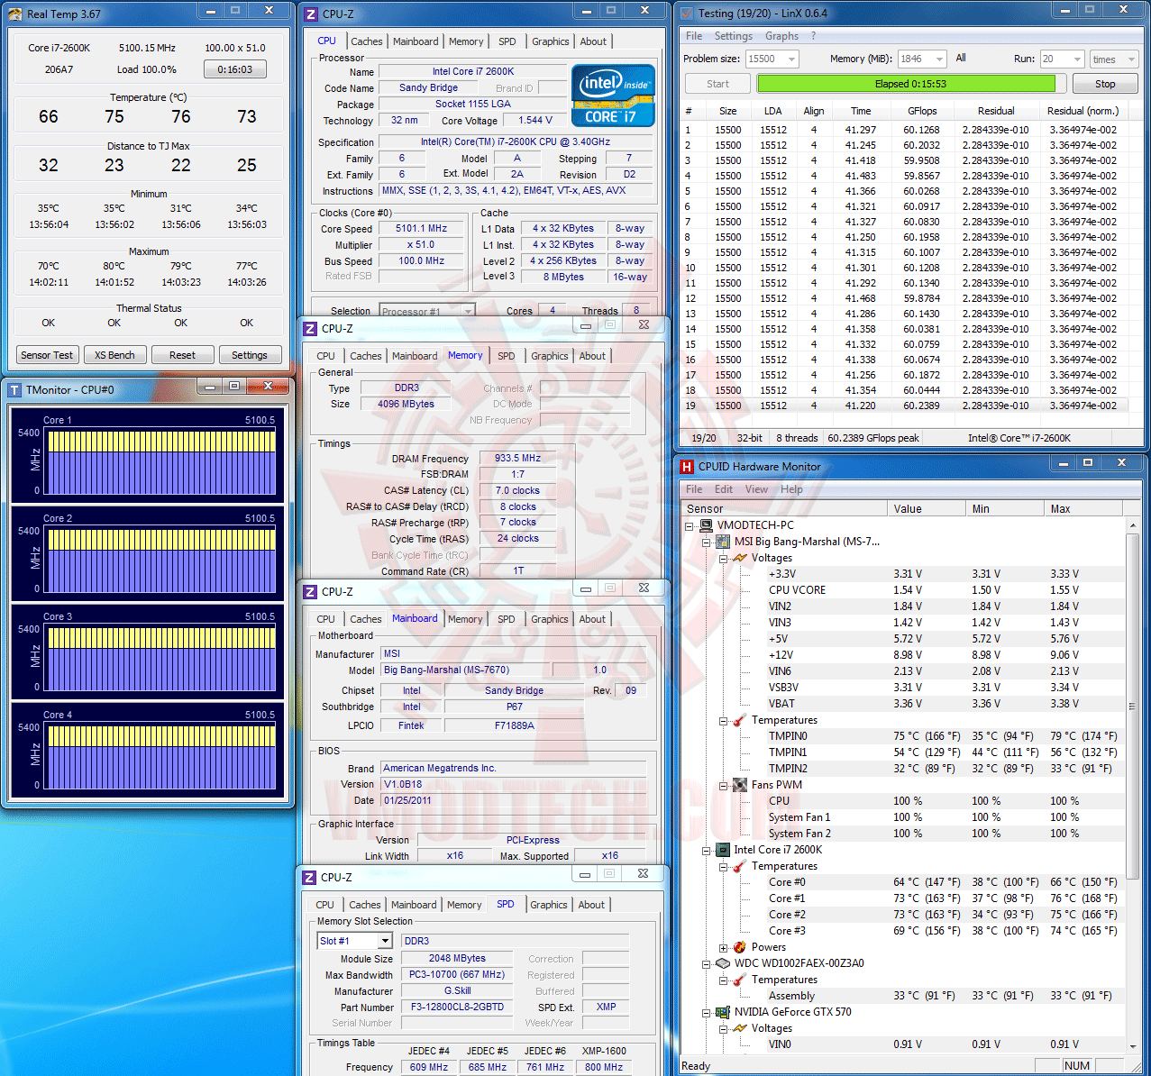Open the Graphs menu in LinX
The height and width of the screenshot is (1076, 1151).
click(x=781, y=36)
